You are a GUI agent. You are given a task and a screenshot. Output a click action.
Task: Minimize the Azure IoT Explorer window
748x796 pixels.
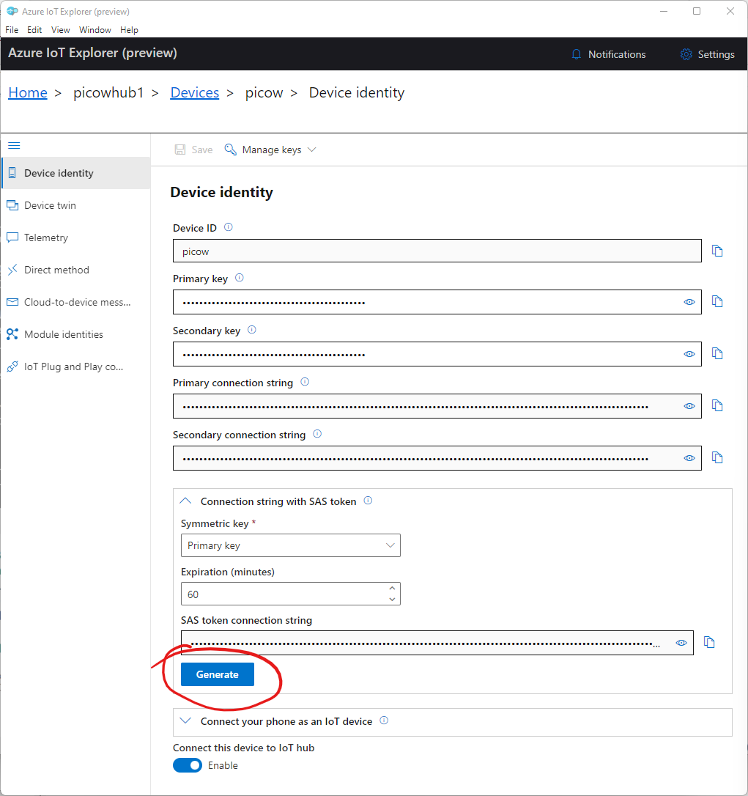664,11
